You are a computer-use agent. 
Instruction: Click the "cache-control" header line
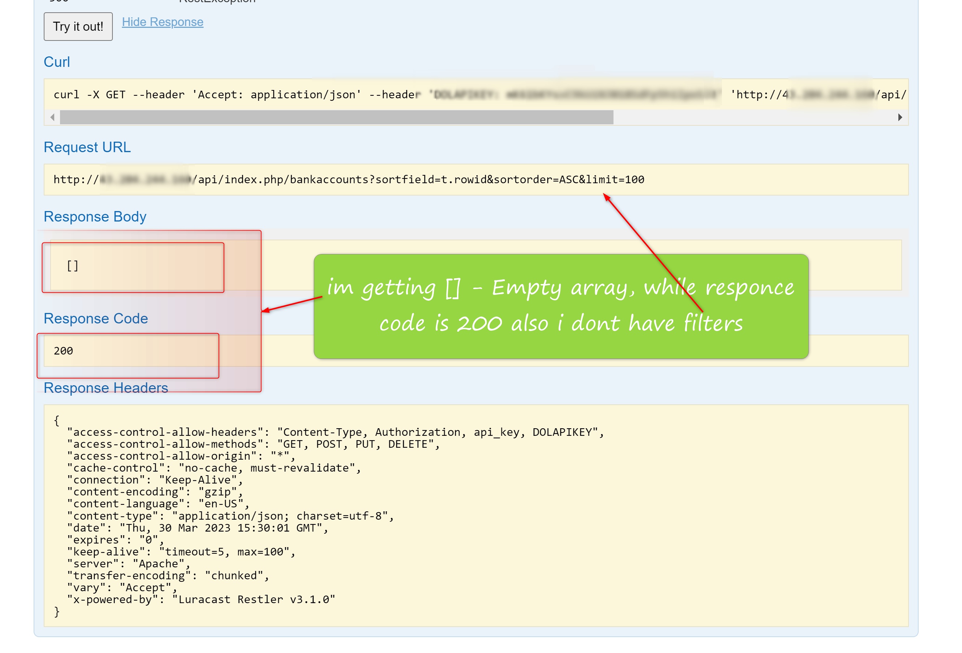(214, 468)
